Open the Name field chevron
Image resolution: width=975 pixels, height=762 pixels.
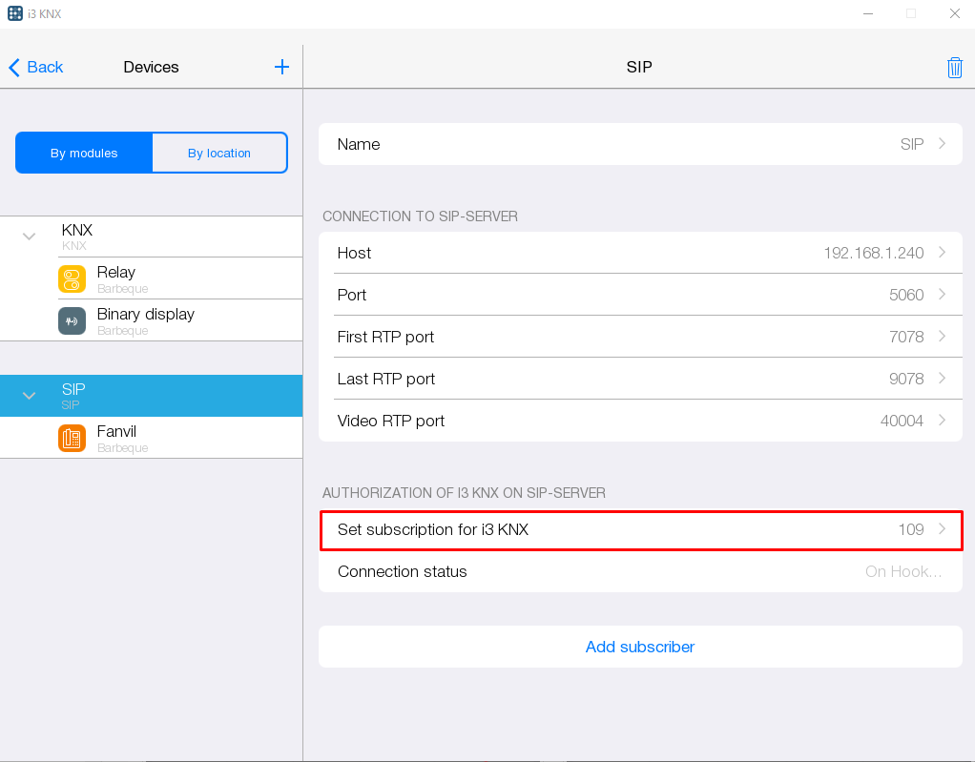pos(942,144)
